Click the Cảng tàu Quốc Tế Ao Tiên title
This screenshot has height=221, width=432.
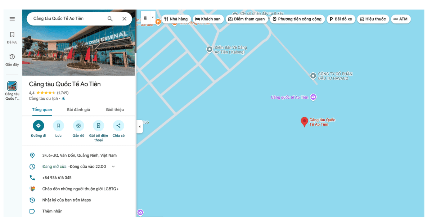coord(65,84)
